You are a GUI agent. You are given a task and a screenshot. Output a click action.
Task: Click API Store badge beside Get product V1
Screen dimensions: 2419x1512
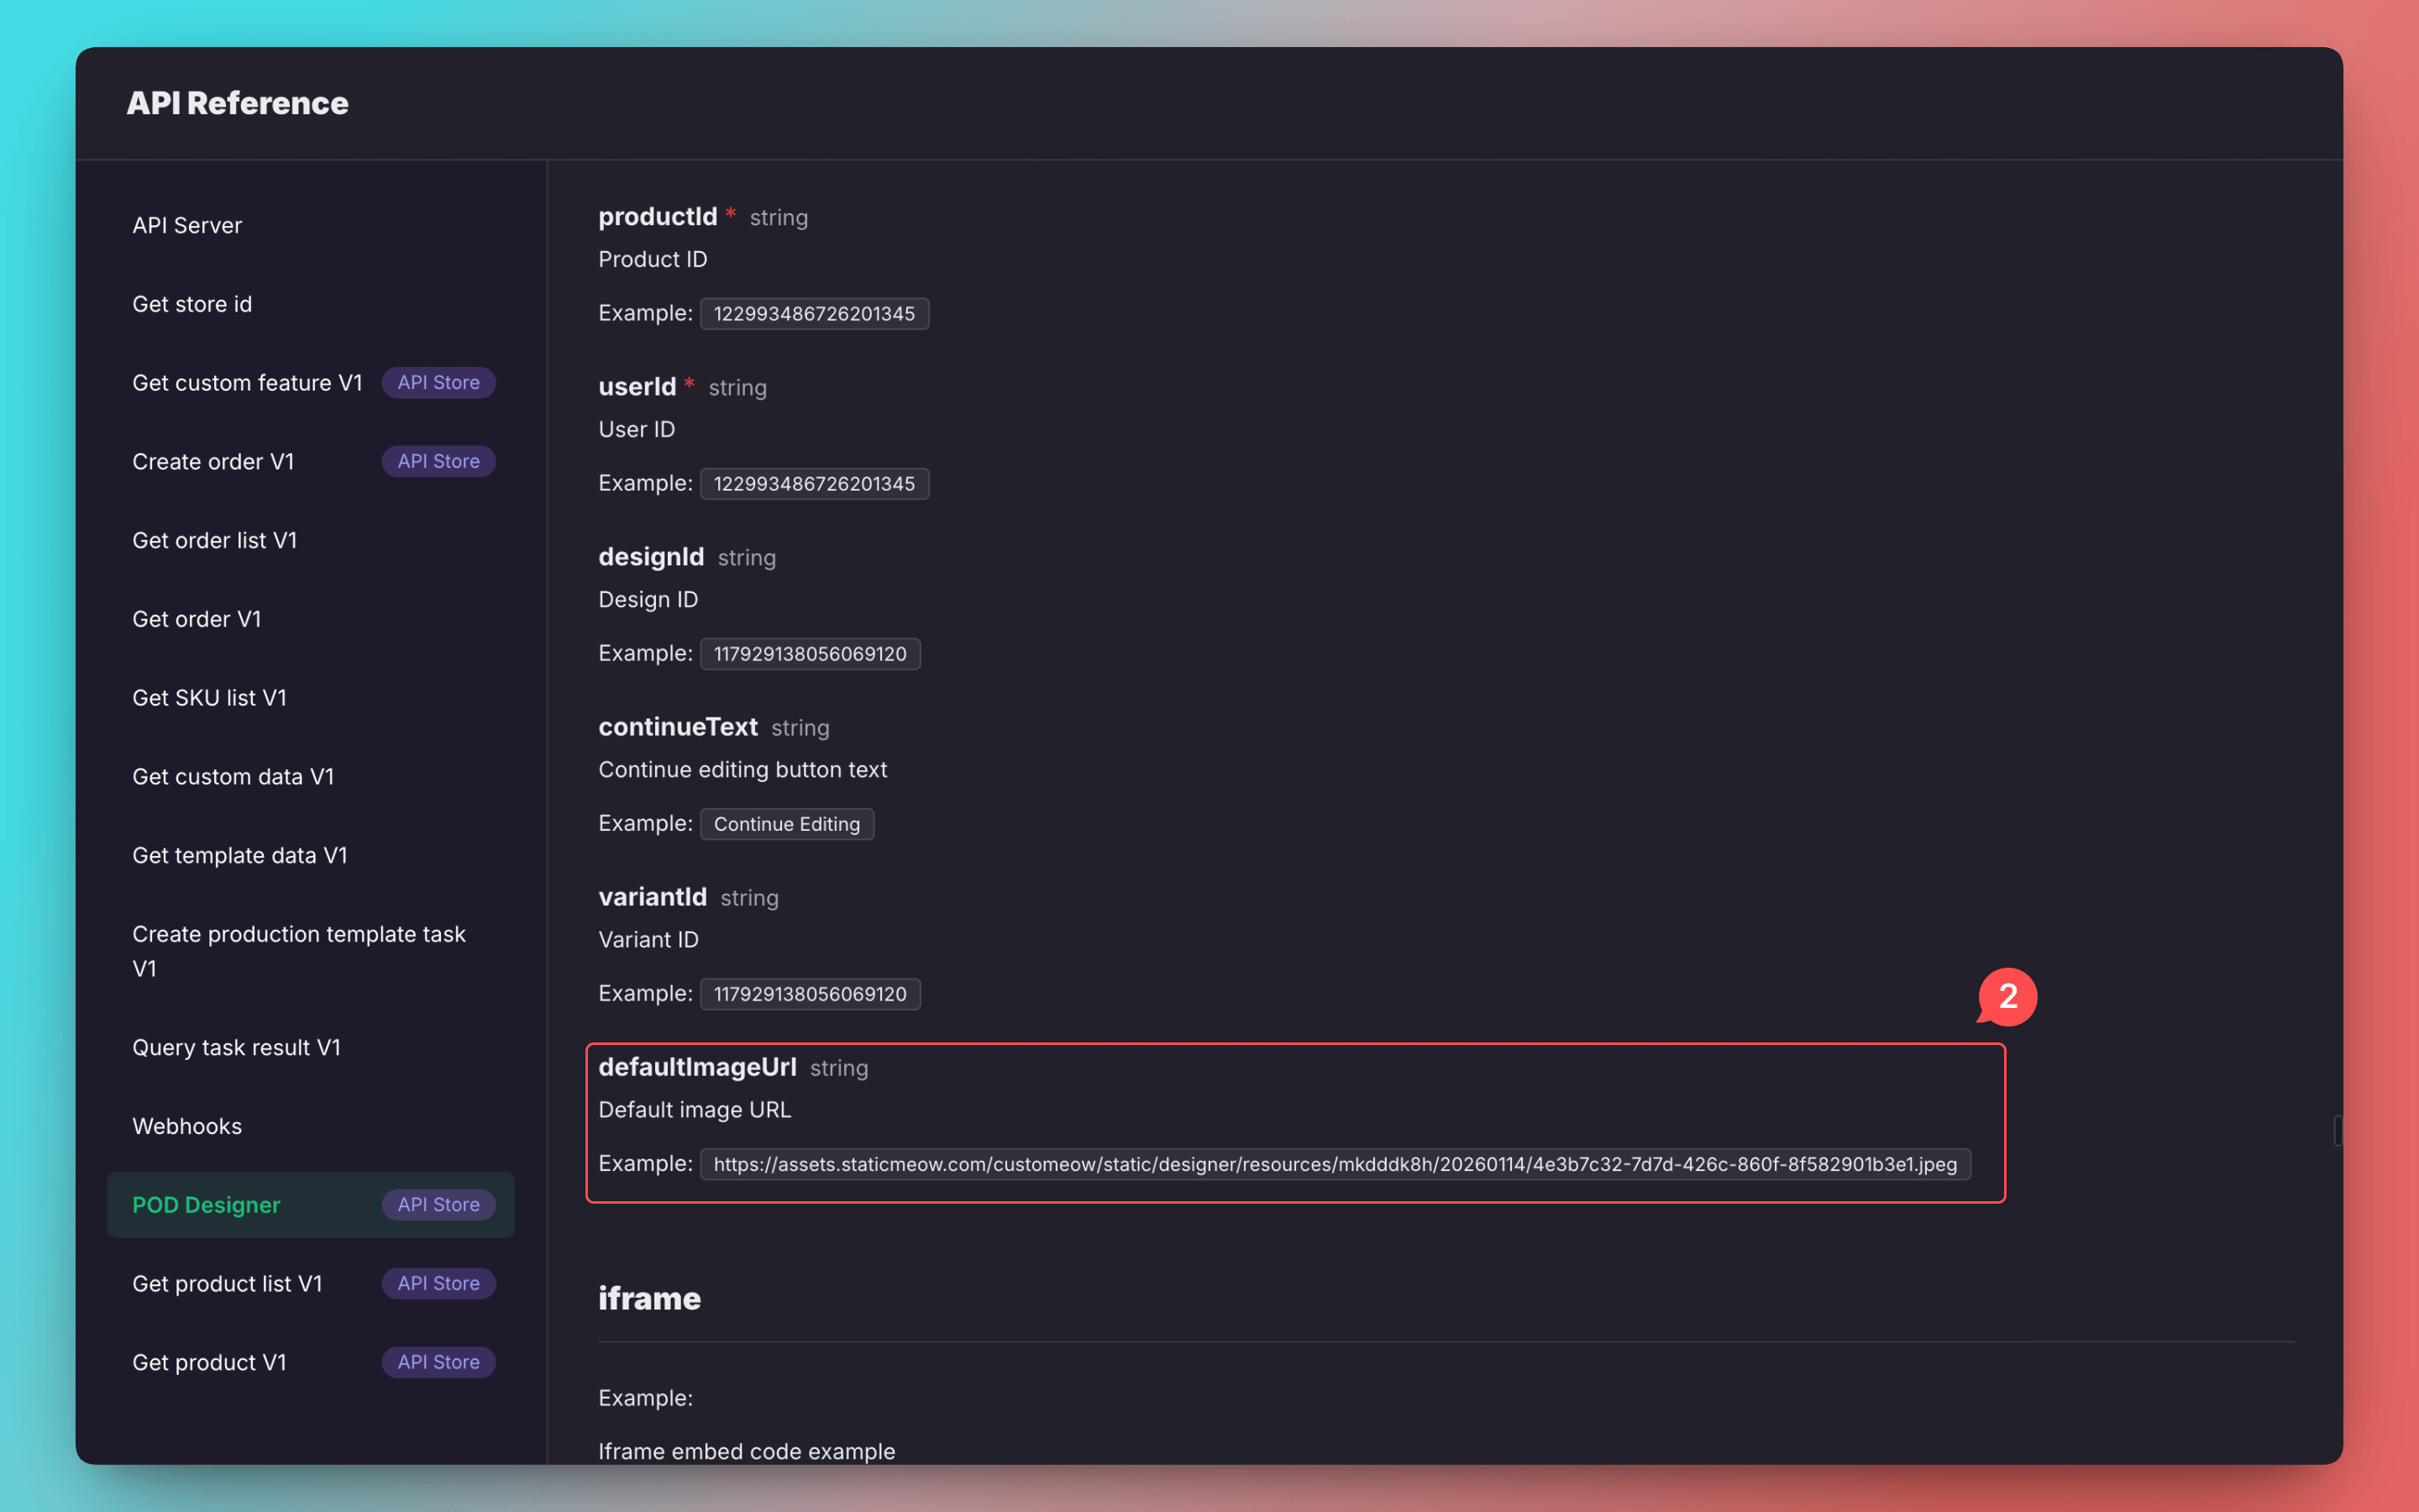pyautogui.click(x=438, y=1362)
